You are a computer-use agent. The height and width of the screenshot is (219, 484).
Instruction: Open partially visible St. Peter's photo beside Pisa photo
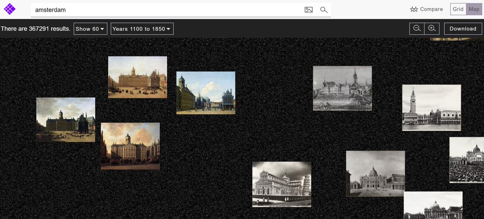coord(433,205)
